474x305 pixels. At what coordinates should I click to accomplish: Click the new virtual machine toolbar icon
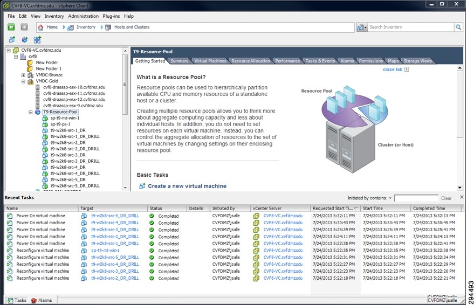point(12,39)
